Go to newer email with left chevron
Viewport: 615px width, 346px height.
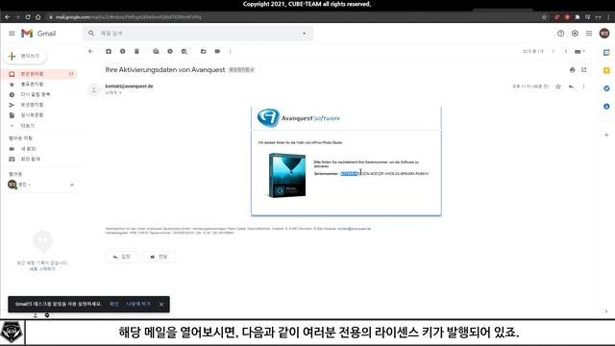click(x=553, y=51)
